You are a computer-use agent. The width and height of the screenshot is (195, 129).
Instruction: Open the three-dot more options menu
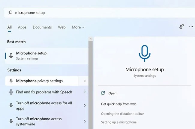191,27
